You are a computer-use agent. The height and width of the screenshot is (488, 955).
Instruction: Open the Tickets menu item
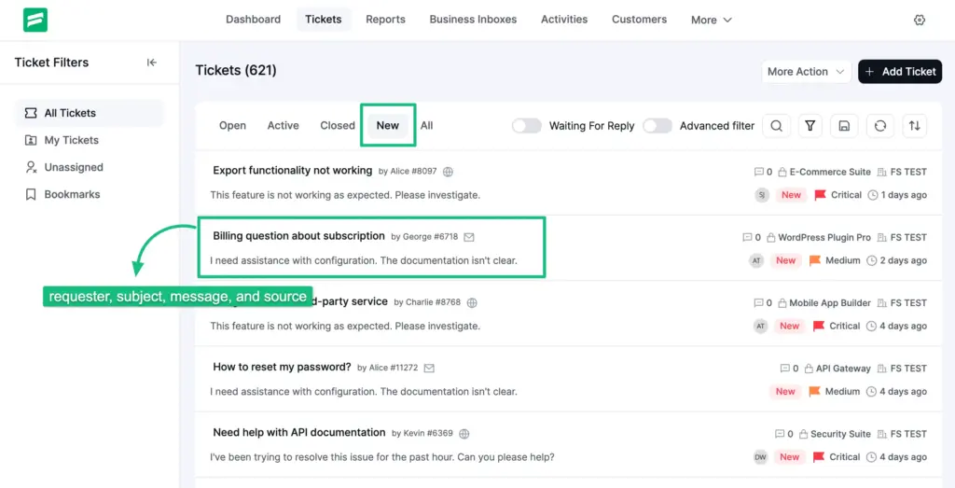point(324,20)
